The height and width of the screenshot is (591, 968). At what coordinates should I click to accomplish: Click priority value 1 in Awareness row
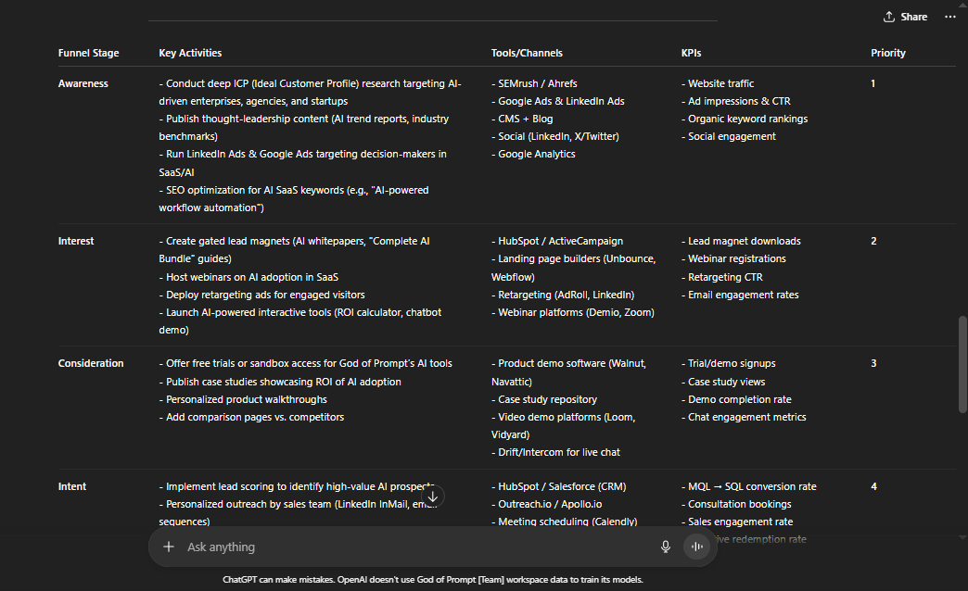coord(872,83)
